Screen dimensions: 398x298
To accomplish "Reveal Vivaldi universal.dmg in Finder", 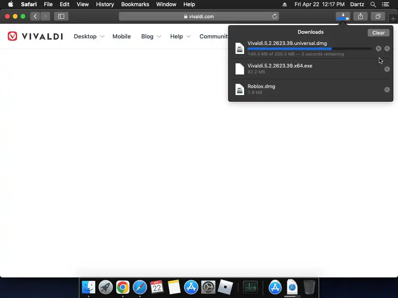I will click(x=387, y=49).
